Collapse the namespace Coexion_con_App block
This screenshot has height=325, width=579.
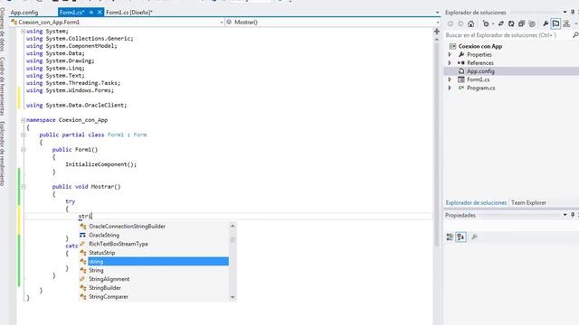pos(23,120)
